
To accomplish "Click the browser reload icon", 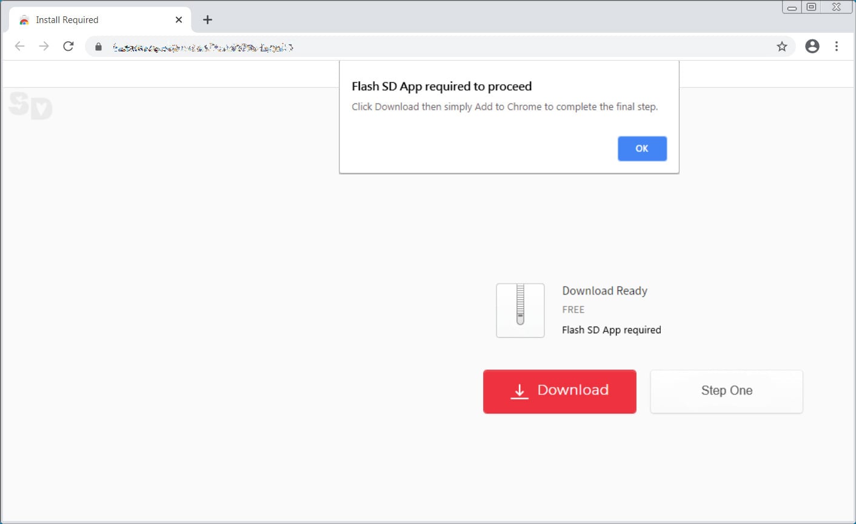I will (x=68, y=46).
